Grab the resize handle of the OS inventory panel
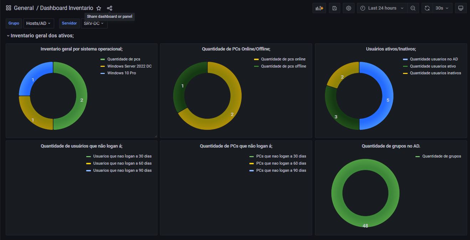The image size is (470, 240). pos(156,136)
